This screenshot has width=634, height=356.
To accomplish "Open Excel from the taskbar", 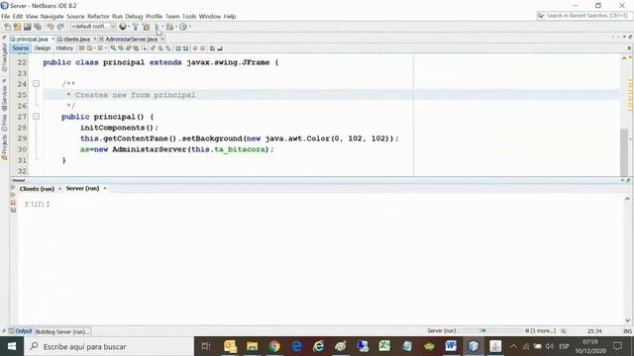I will 384,346.
